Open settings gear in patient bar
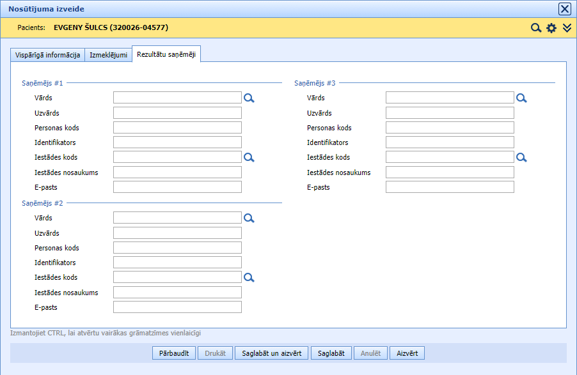Screen dimensions: 577x375 coord(551,28)
